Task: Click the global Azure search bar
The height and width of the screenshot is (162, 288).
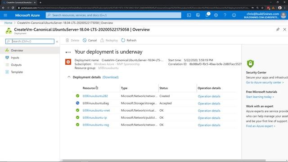Action: point(113,15)
